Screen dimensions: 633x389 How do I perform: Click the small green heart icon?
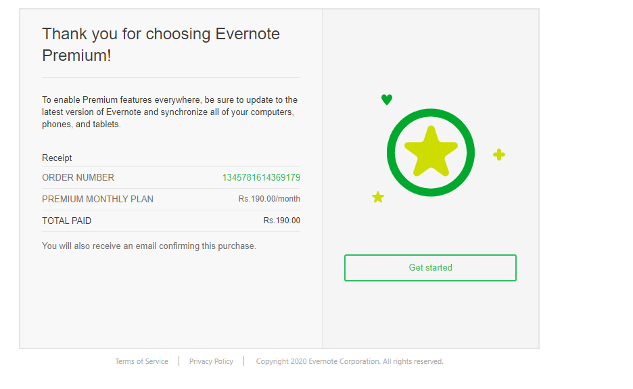point(387,99)
